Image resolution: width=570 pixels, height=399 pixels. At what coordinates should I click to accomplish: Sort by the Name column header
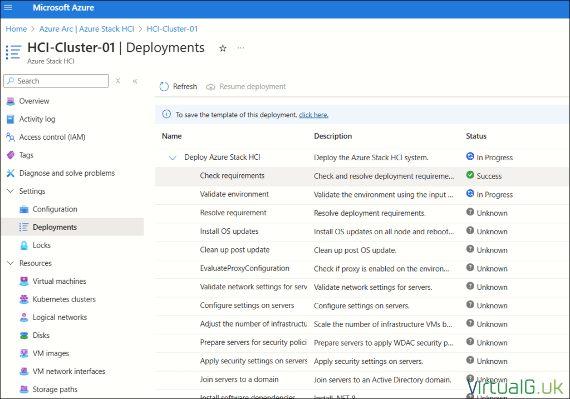pyautogui.click(x=171, y=136)
